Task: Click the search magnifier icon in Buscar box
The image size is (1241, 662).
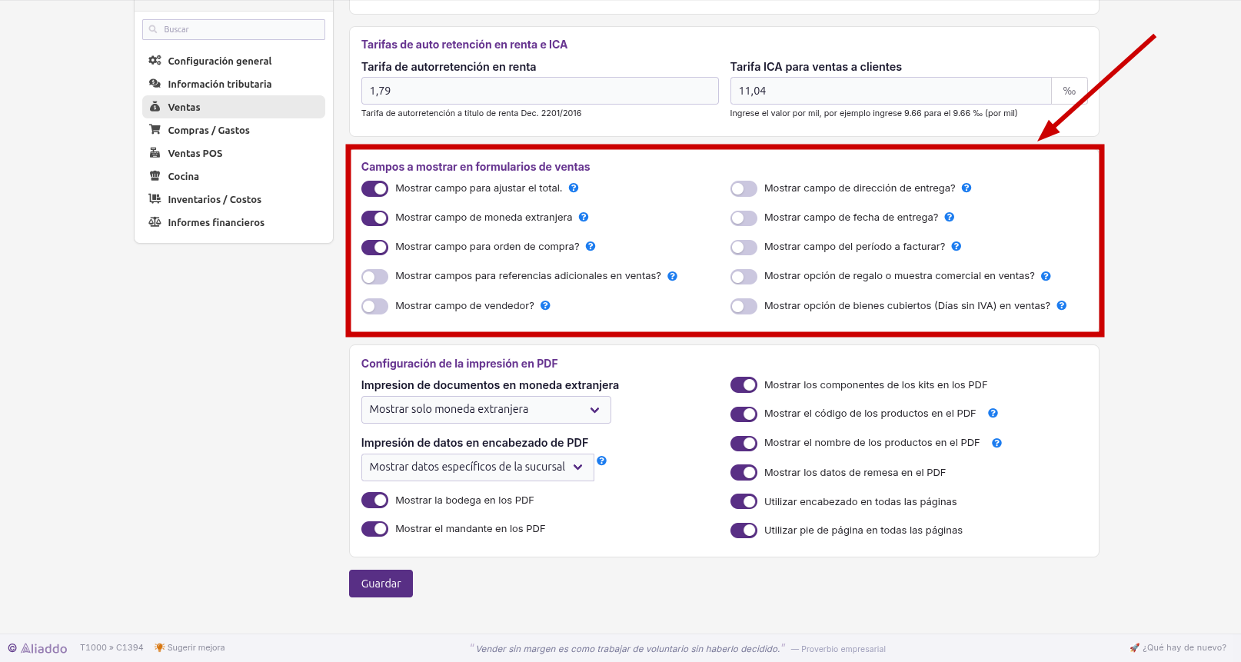Action: click(153, 29)
